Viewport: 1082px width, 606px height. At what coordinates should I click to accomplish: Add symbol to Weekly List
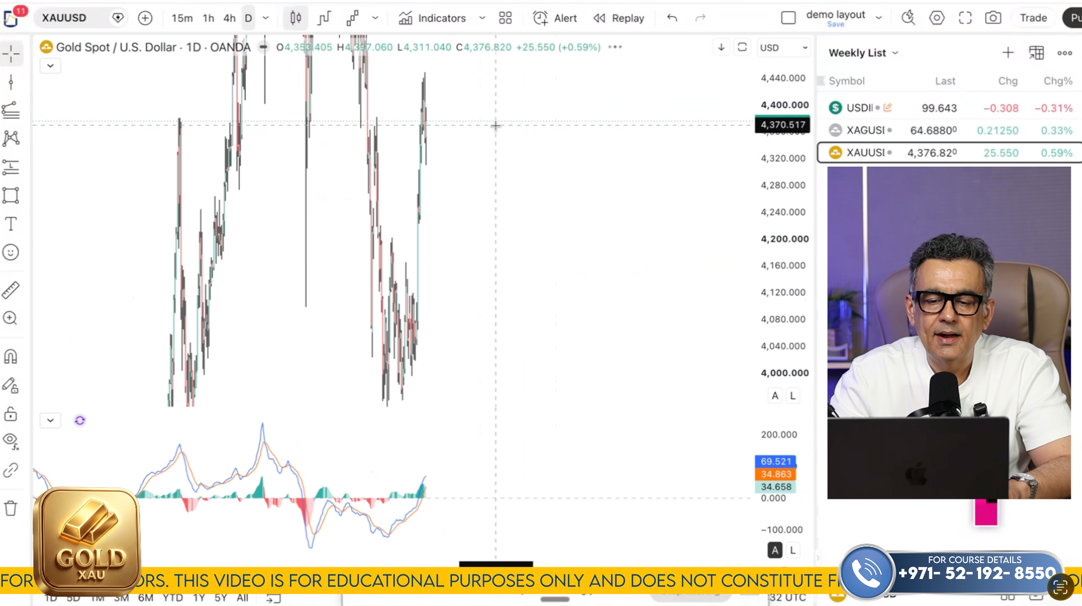(x=1008, y=53)
